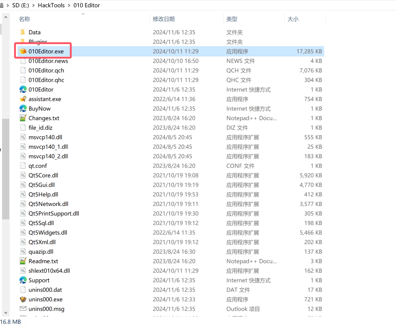Click the Qt5Gui.dll file icon
Image resolution: width=397 pixels, height=327 pixels.
pyautogui.click(x=23, y=185)
